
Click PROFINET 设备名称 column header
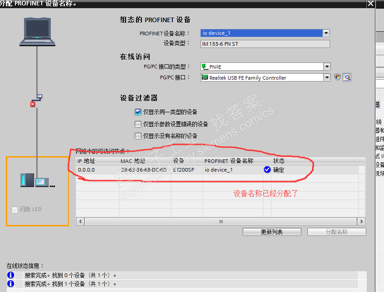[233, 161]
